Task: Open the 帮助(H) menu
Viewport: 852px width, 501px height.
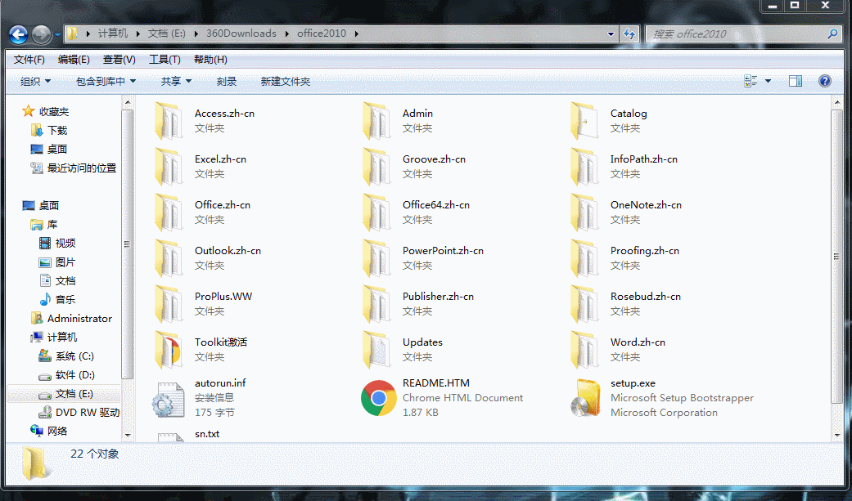Action: 210,59
